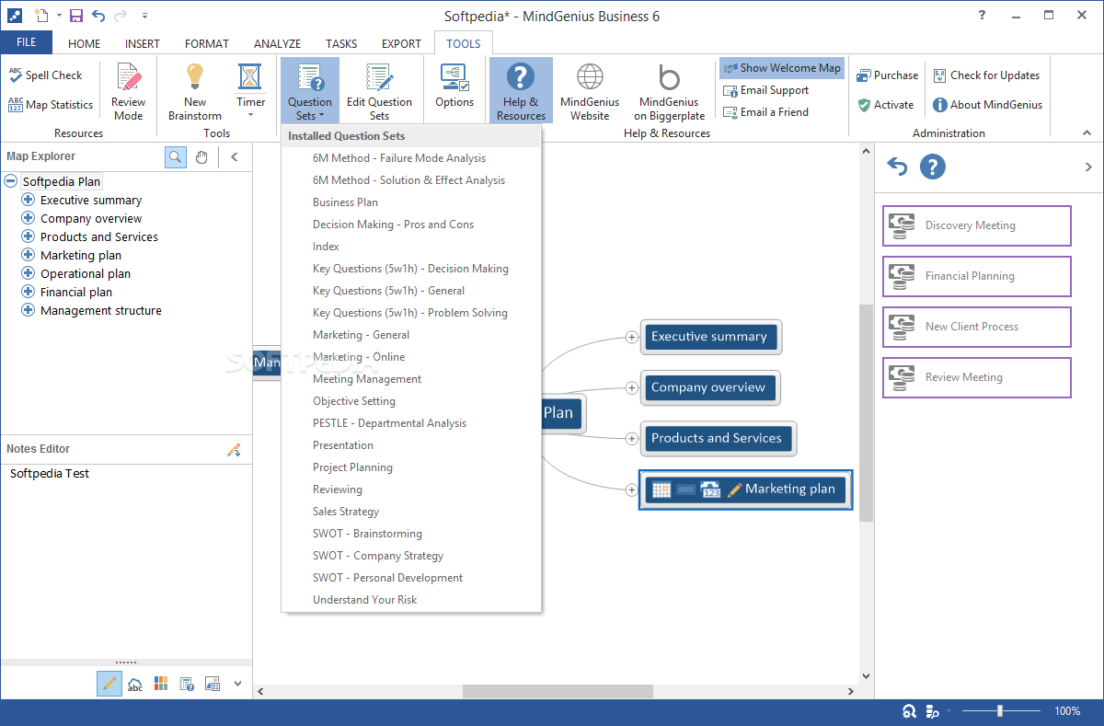Expand Financial plan tree node
This screenshot has width=1104, height=726.
(x=29, y=292)
